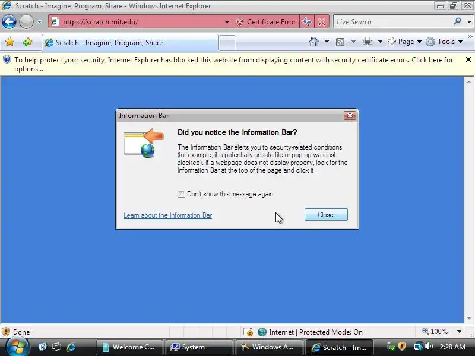This screenshot has height=356, width=475.
Task: Click the Scratch - Im... taskbar button
Action: [x=340, y=347]
